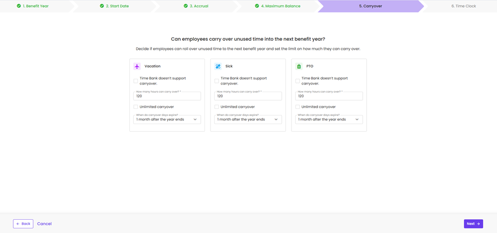This screenshot has width=497, height=233.
Task: Click the PTO clipboard icon
Action: pos(299,66)
